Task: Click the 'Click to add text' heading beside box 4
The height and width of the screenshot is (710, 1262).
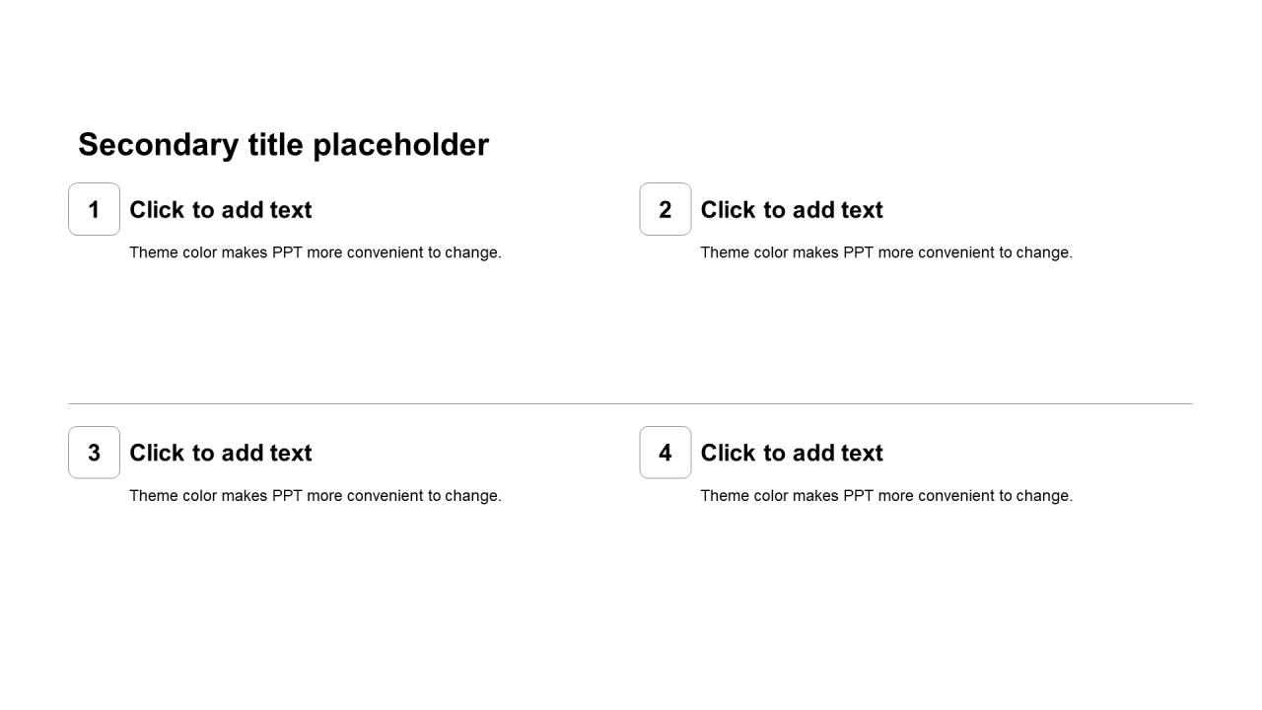Action: (x=792, y=453)
